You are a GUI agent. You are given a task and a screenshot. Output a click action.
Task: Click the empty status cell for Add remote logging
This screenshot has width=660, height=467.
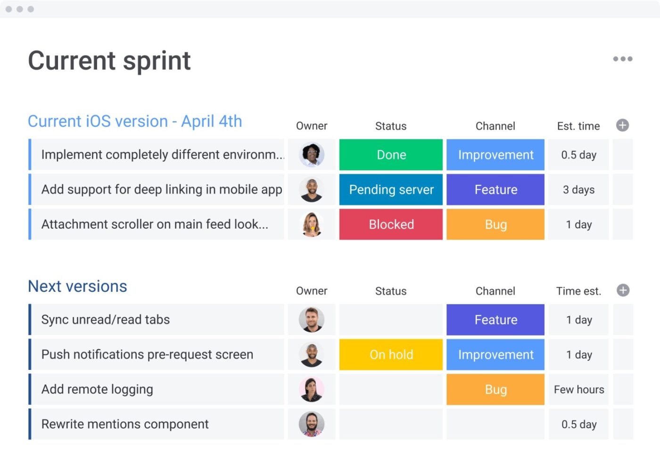(391, 389)
